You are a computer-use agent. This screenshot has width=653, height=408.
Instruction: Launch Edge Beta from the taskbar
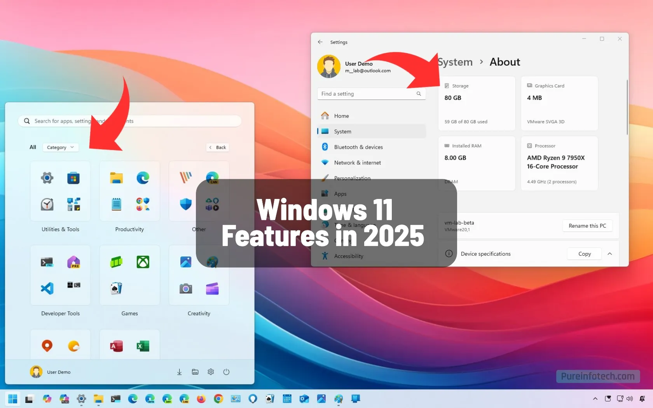(150, 399)
